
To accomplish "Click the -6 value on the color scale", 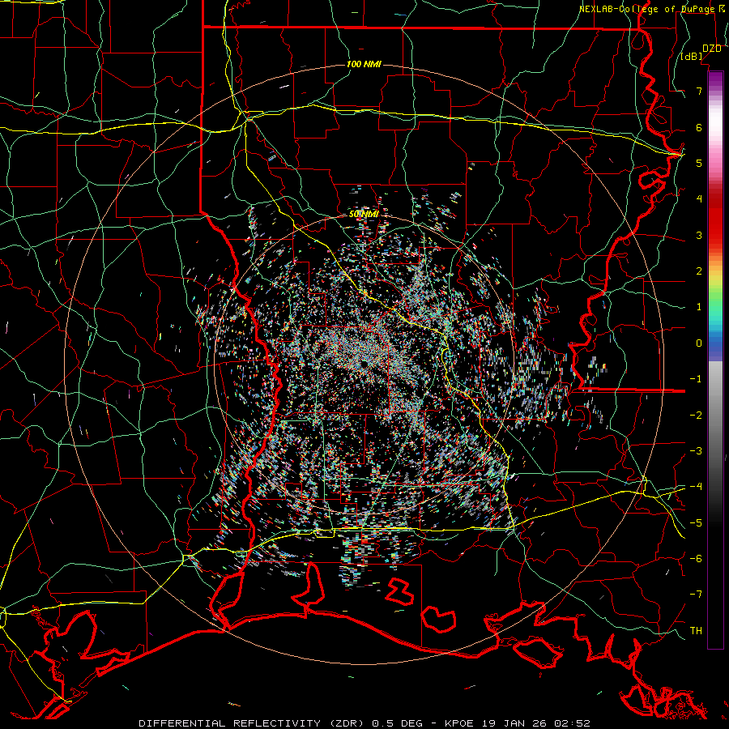I will click(x=696, y=559).
